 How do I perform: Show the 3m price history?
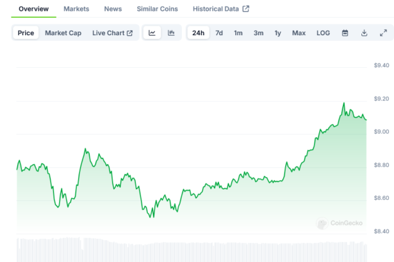pos(258,33)
